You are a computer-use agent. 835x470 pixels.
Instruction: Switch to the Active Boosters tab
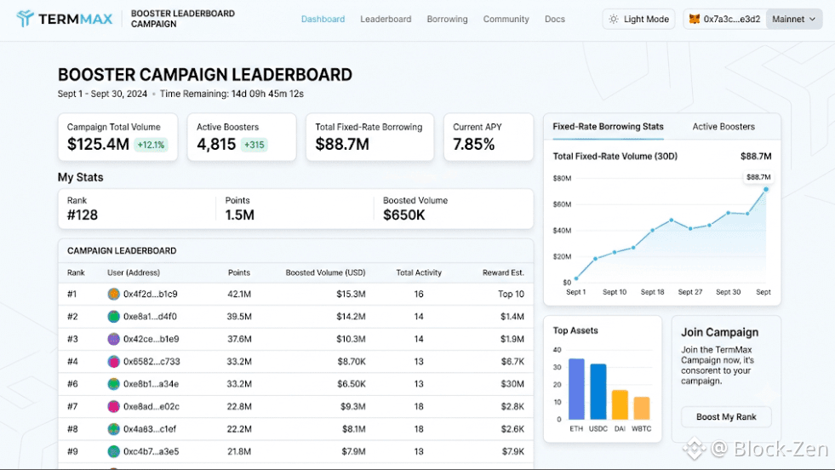723,127
